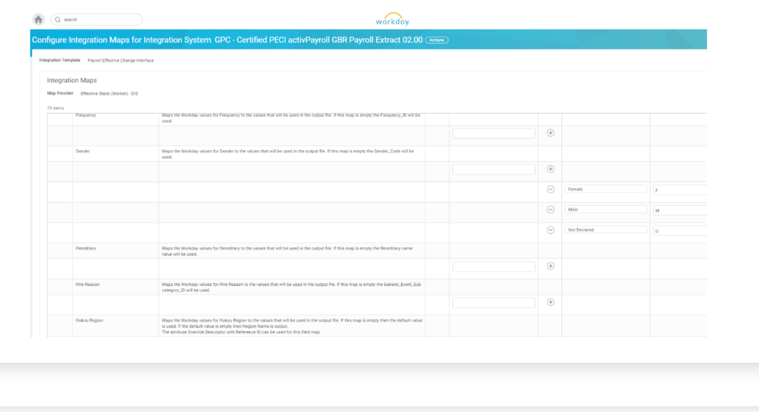Add a new Frequency mapping row

click(x=549, y=133)
